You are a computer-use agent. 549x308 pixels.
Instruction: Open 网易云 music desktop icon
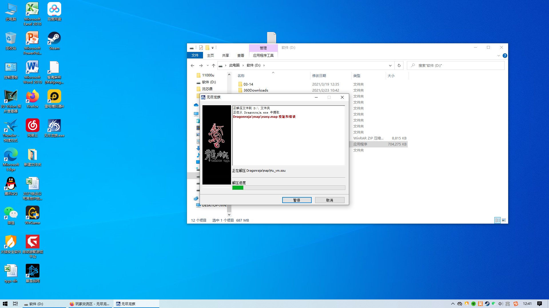[32, 128]
